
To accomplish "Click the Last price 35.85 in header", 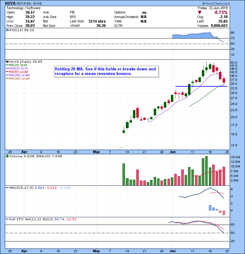I will click(223, 21).
